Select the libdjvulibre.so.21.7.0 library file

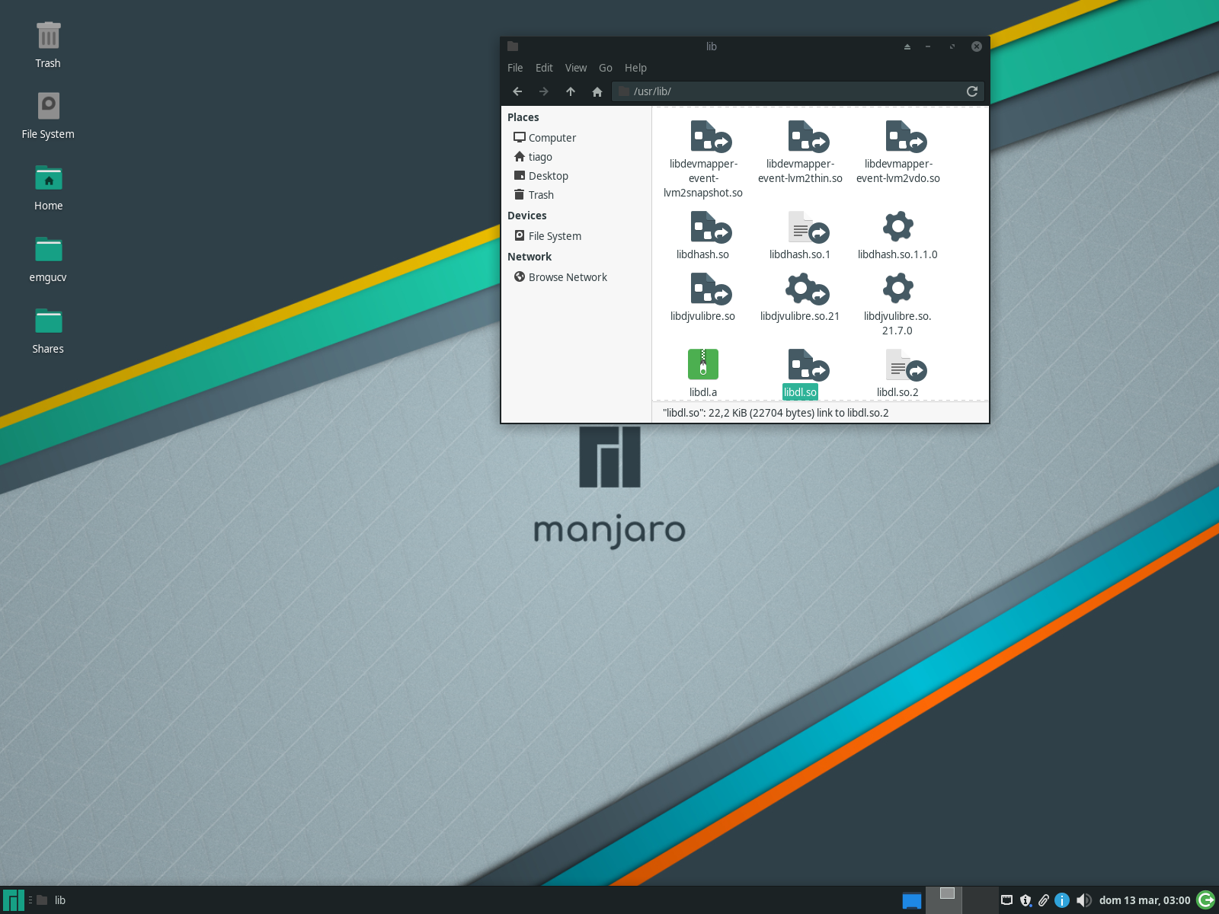click(897, 288)
